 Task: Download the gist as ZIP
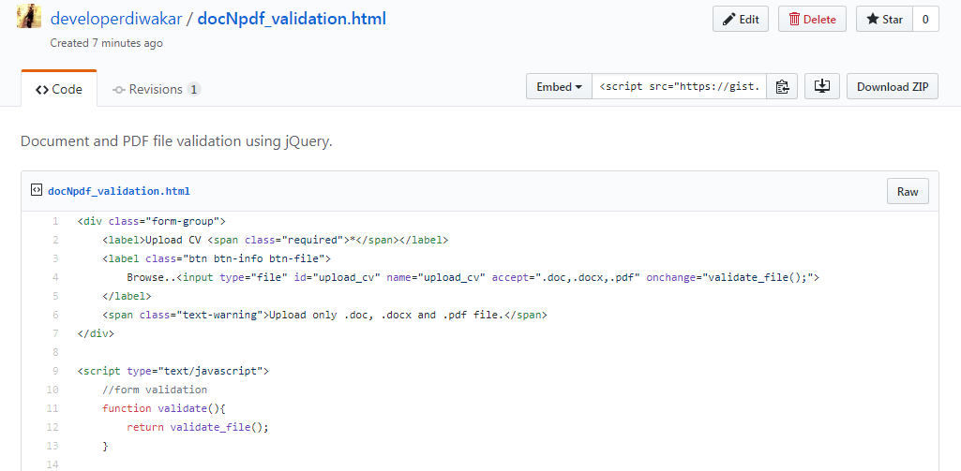(x=893, y=86)
